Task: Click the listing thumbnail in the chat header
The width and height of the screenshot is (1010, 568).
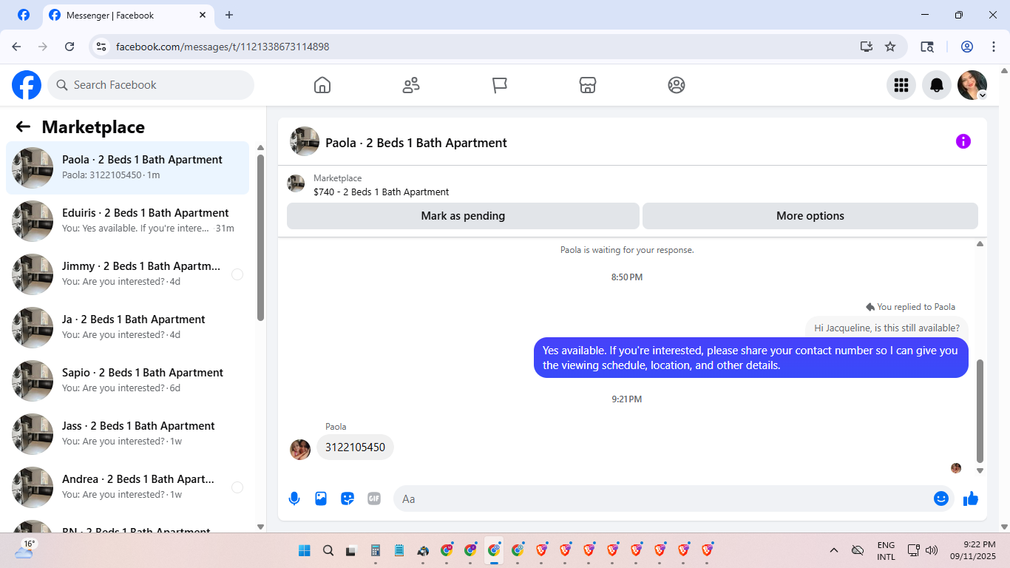Action: click(x=305, y=141)
